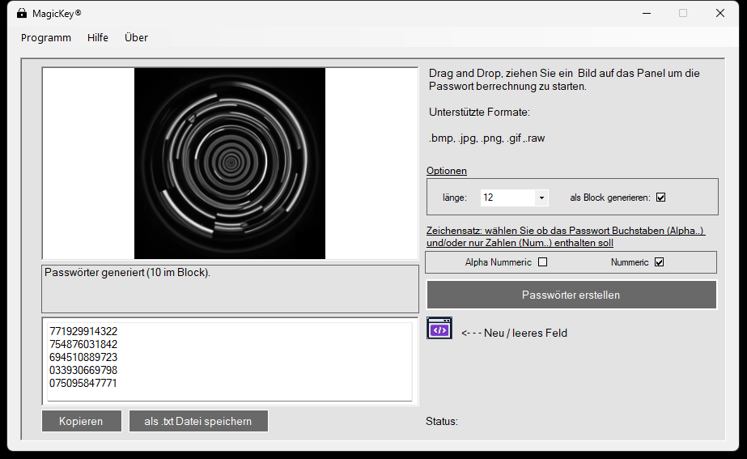This screenshot has height=459, width=747.
Task: Click the new/empty field code icon
Action: [x=439, y=328]
